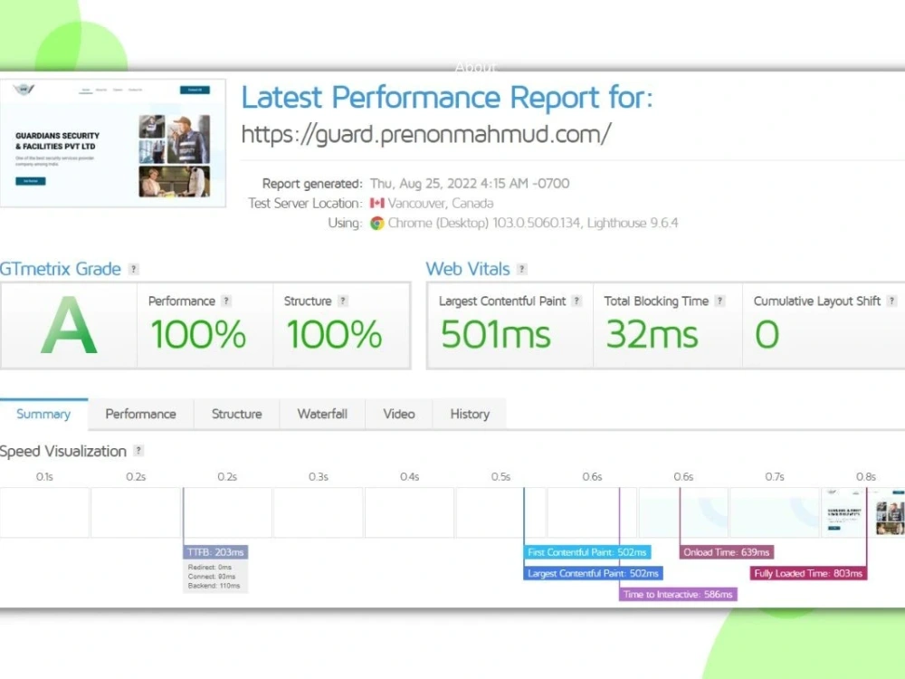Click the 32ms blocking time value

[x=653, y=335]
